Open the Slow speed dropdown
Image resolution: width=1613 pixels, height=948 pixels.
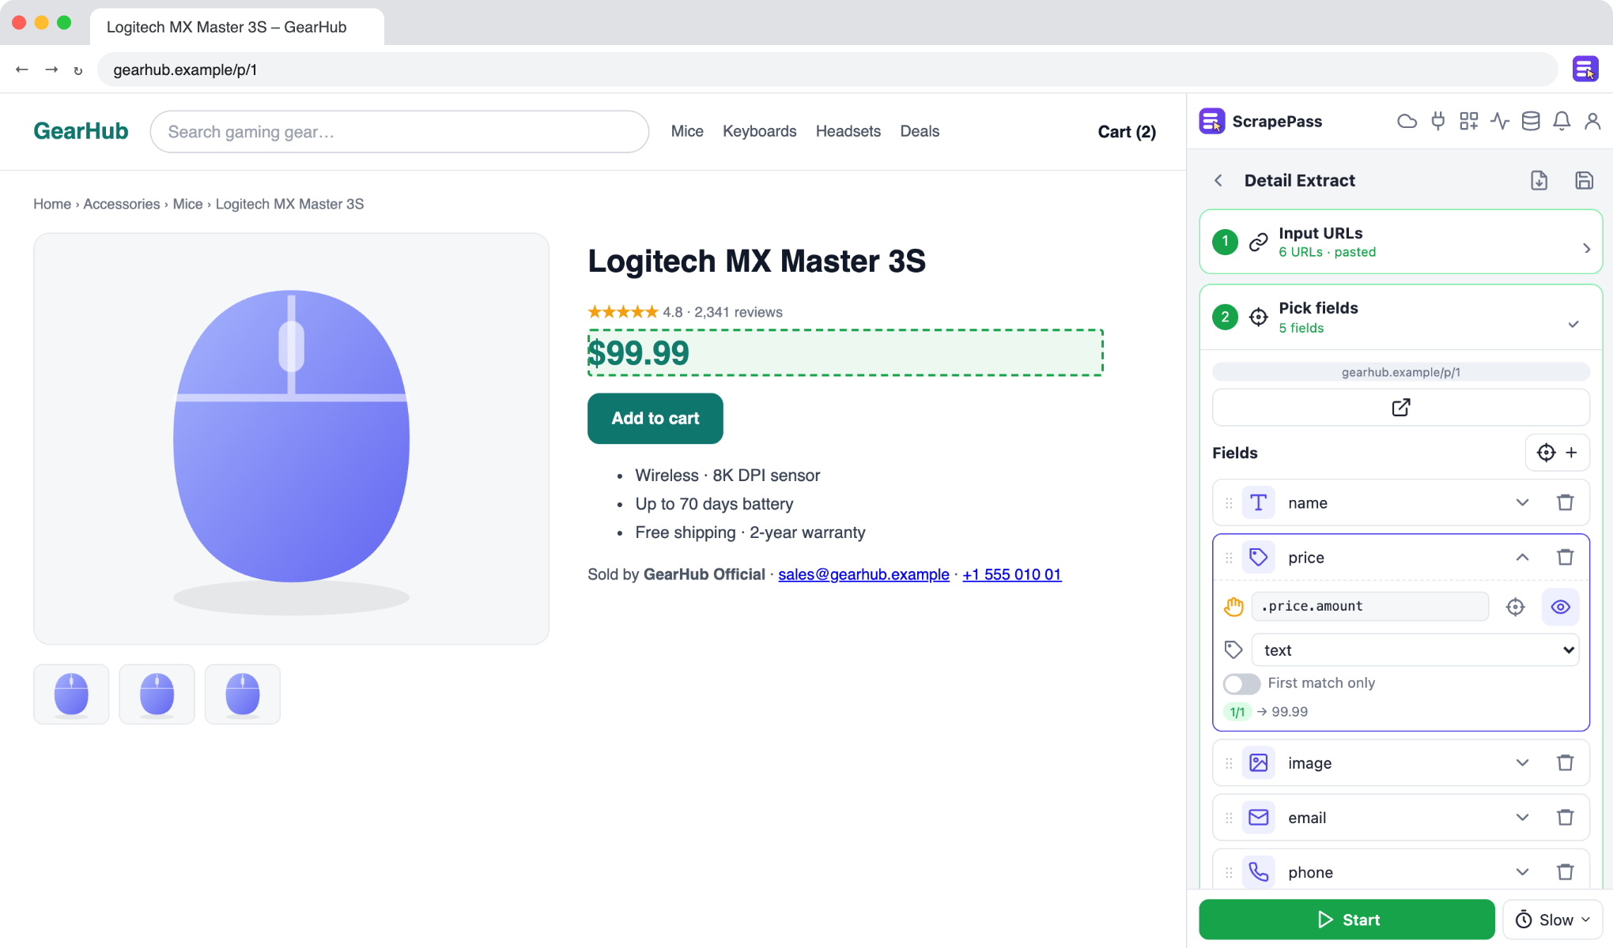(1551, 920)
